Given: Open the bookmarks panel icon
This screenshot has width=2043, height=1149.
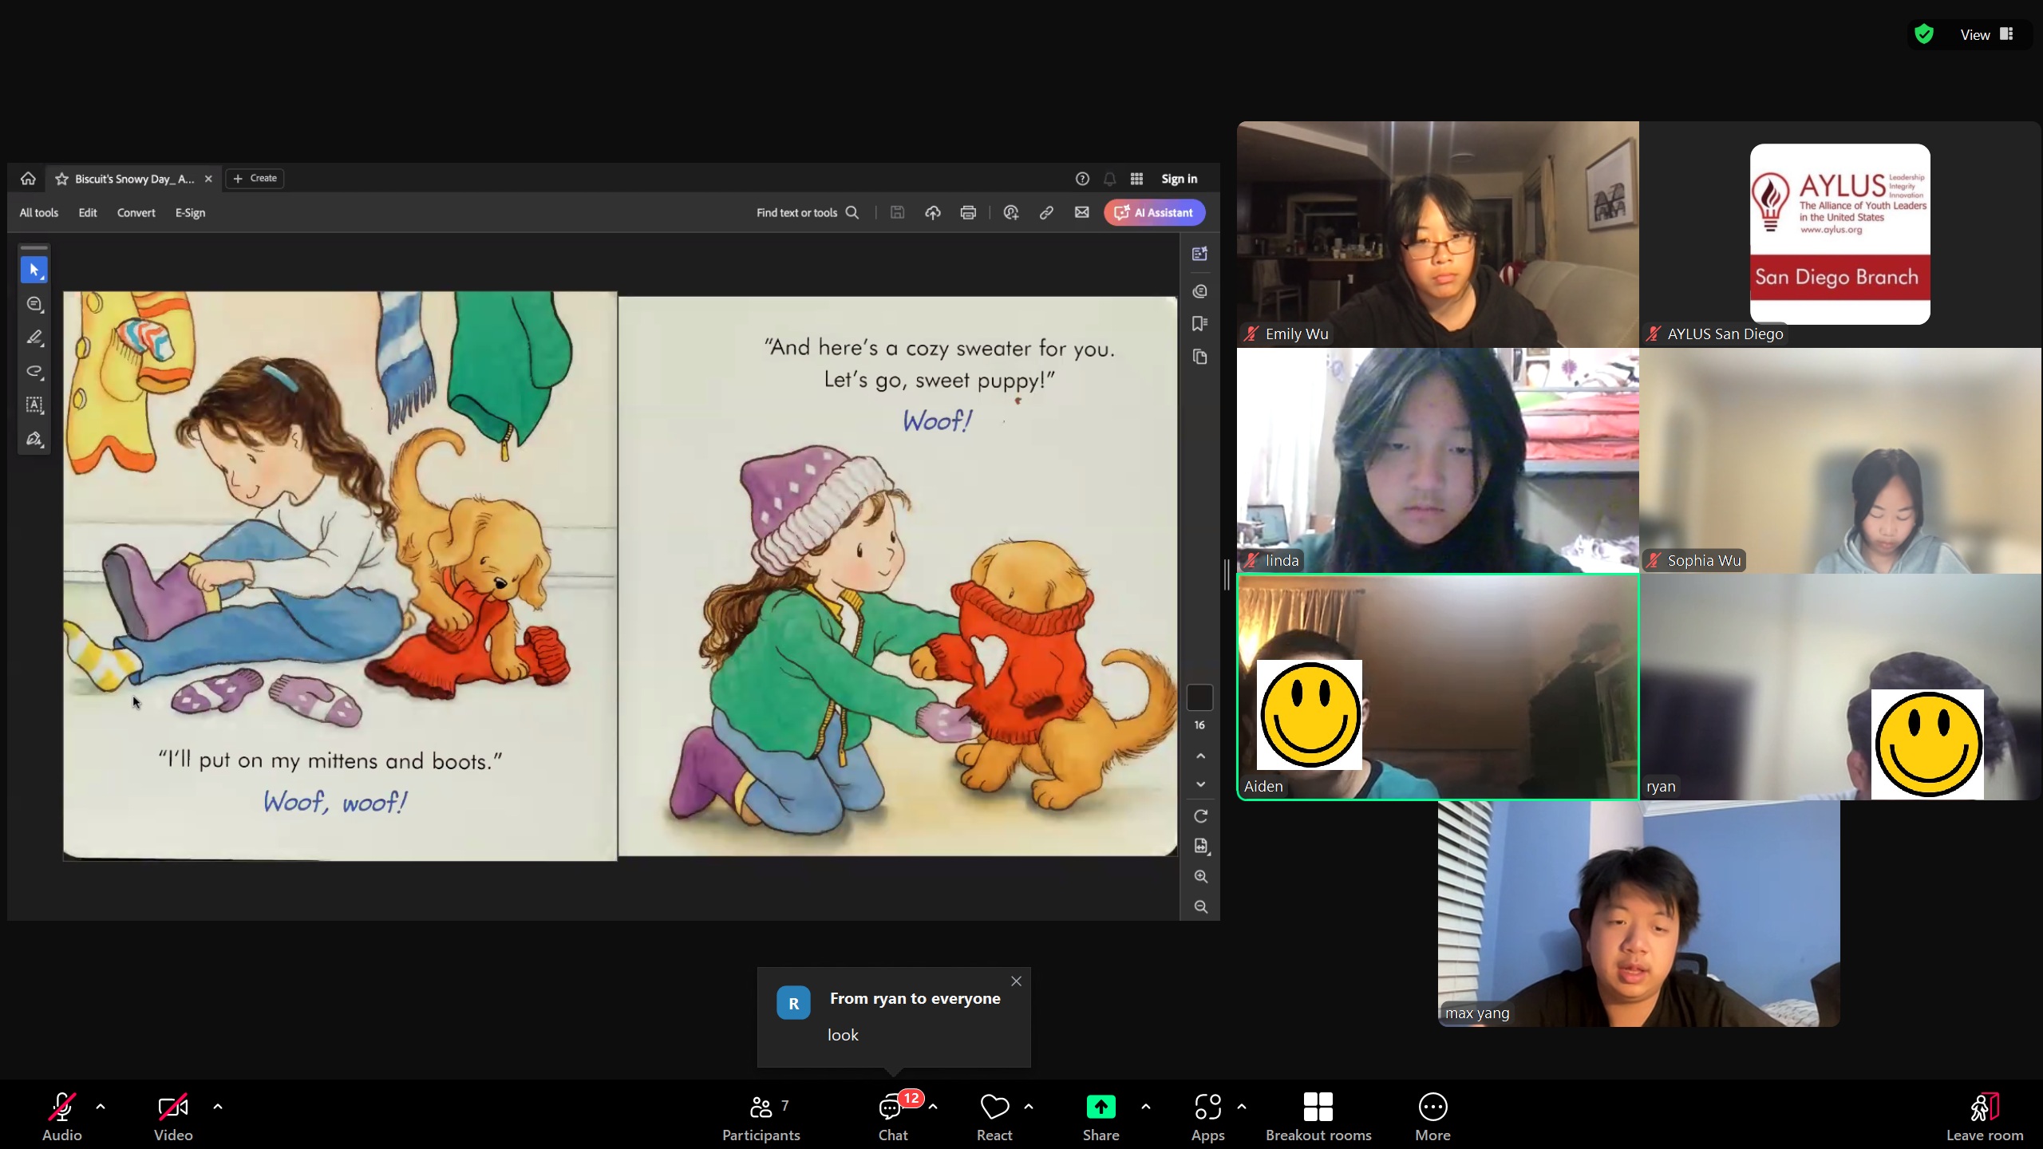Looking at the screenshot, I should [1199, 323].
